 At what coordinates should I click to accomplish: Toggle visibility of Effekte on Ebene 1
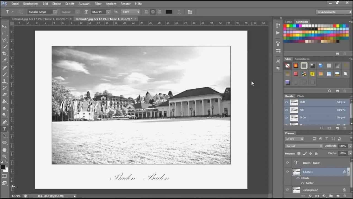298,178
